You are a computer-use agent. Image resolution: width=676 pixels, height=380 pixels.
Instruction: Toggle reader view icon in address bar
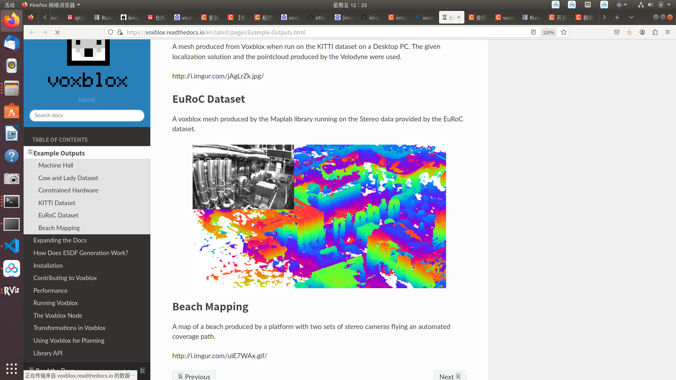pyautogui.click(x=533, y=32)
